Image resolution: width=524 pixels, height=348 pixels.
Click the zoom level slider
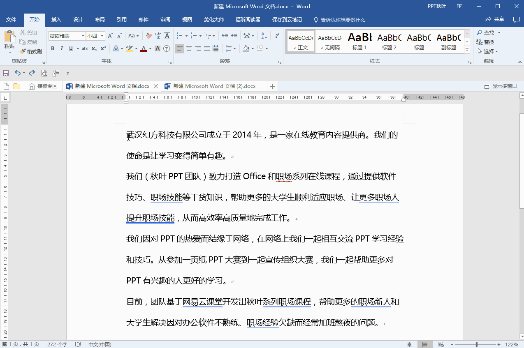475,344
